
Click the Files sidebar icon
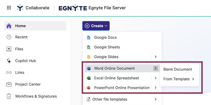(9, 49)
